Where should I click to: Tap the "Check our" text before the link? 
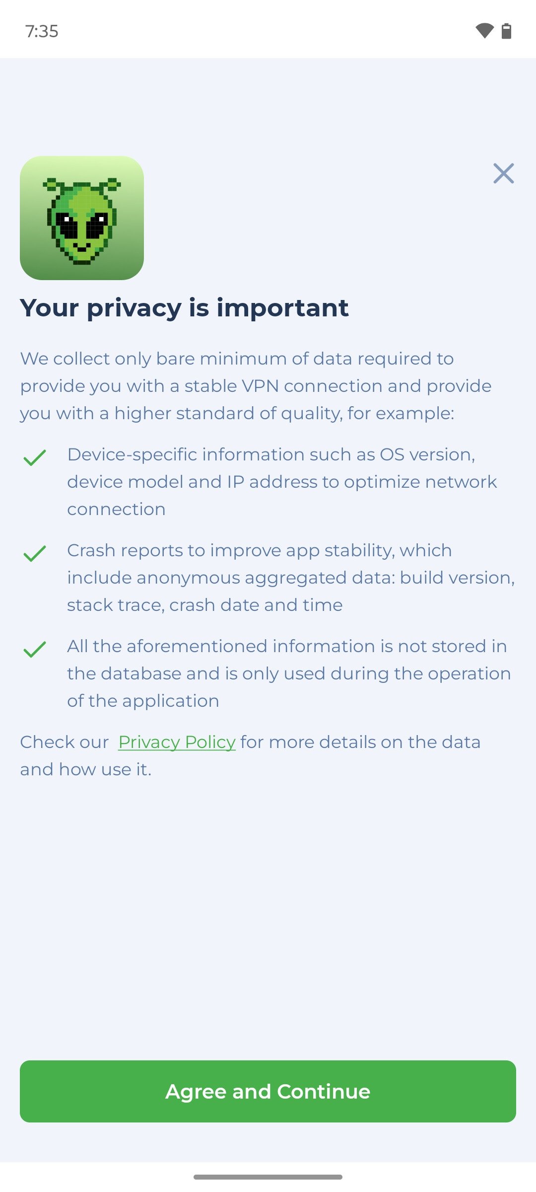65,742
